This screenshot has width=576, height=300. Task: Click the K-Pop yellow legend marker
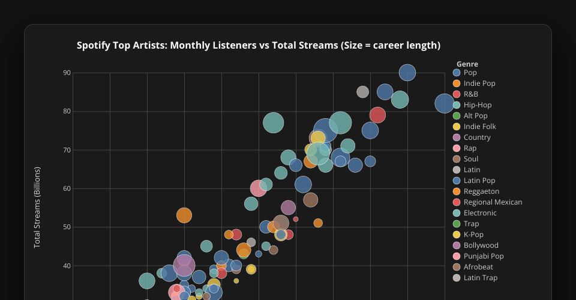457,235
